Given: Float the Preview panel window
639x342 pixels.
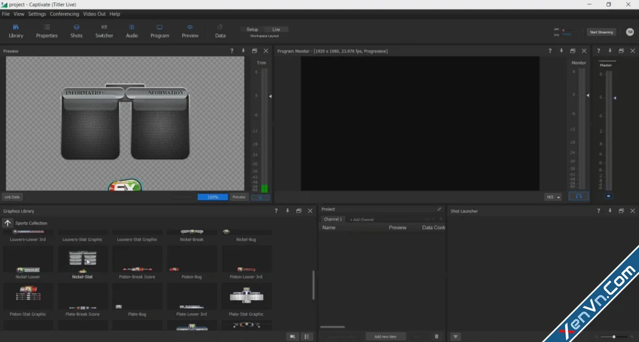Looking at the screenshot, I should (x=255, y=51).
